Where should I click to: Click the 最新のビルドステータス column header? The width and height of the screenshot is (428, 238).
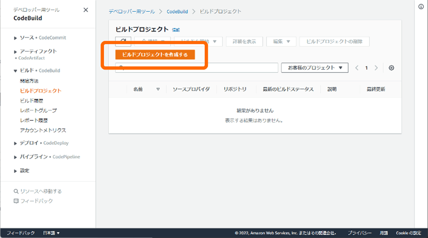pyautogui.click(x=288, y=89)
